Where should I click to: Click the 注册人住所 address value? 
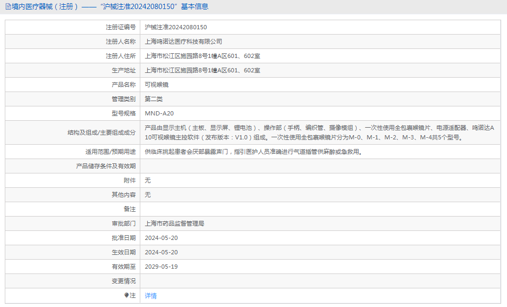(202, 56)
